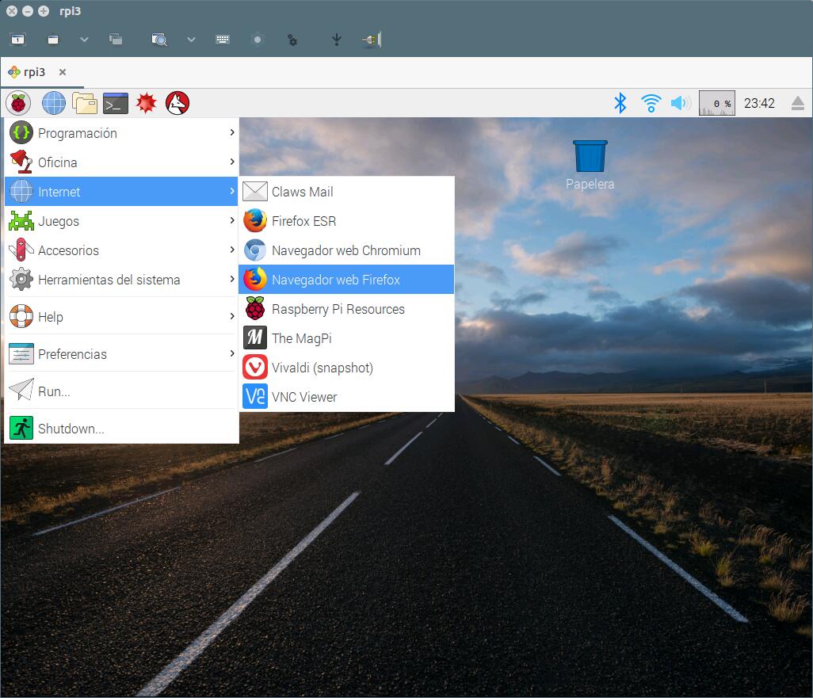
Task: Toggle Remmina scaled mode magnifier icon
Action: pos(159,39)
